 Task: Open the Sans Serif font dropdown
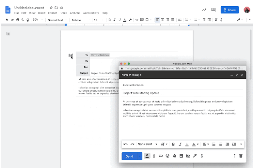click(x=146, y=144)
